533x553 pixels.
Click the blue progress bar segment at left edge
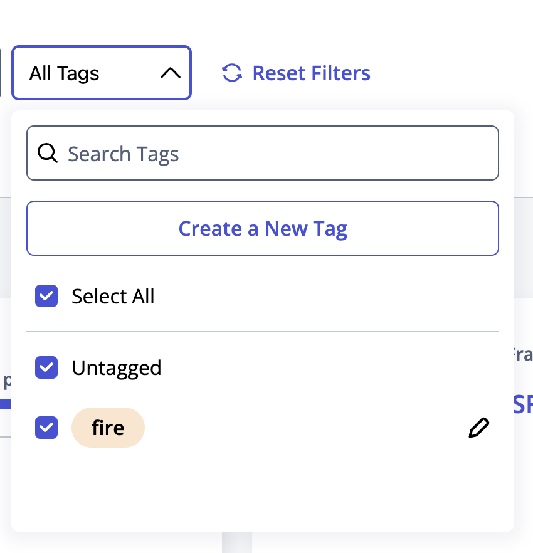6,404
